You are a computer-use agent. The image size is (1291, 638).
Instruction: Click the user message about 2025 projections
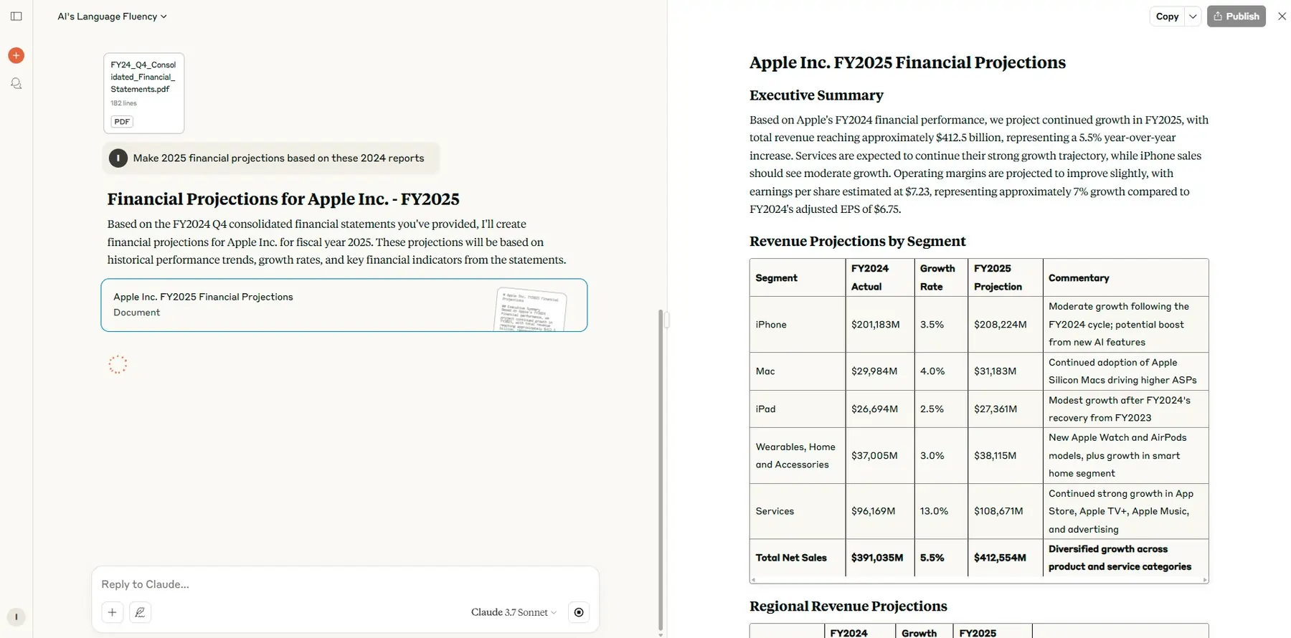coord(270,158)
